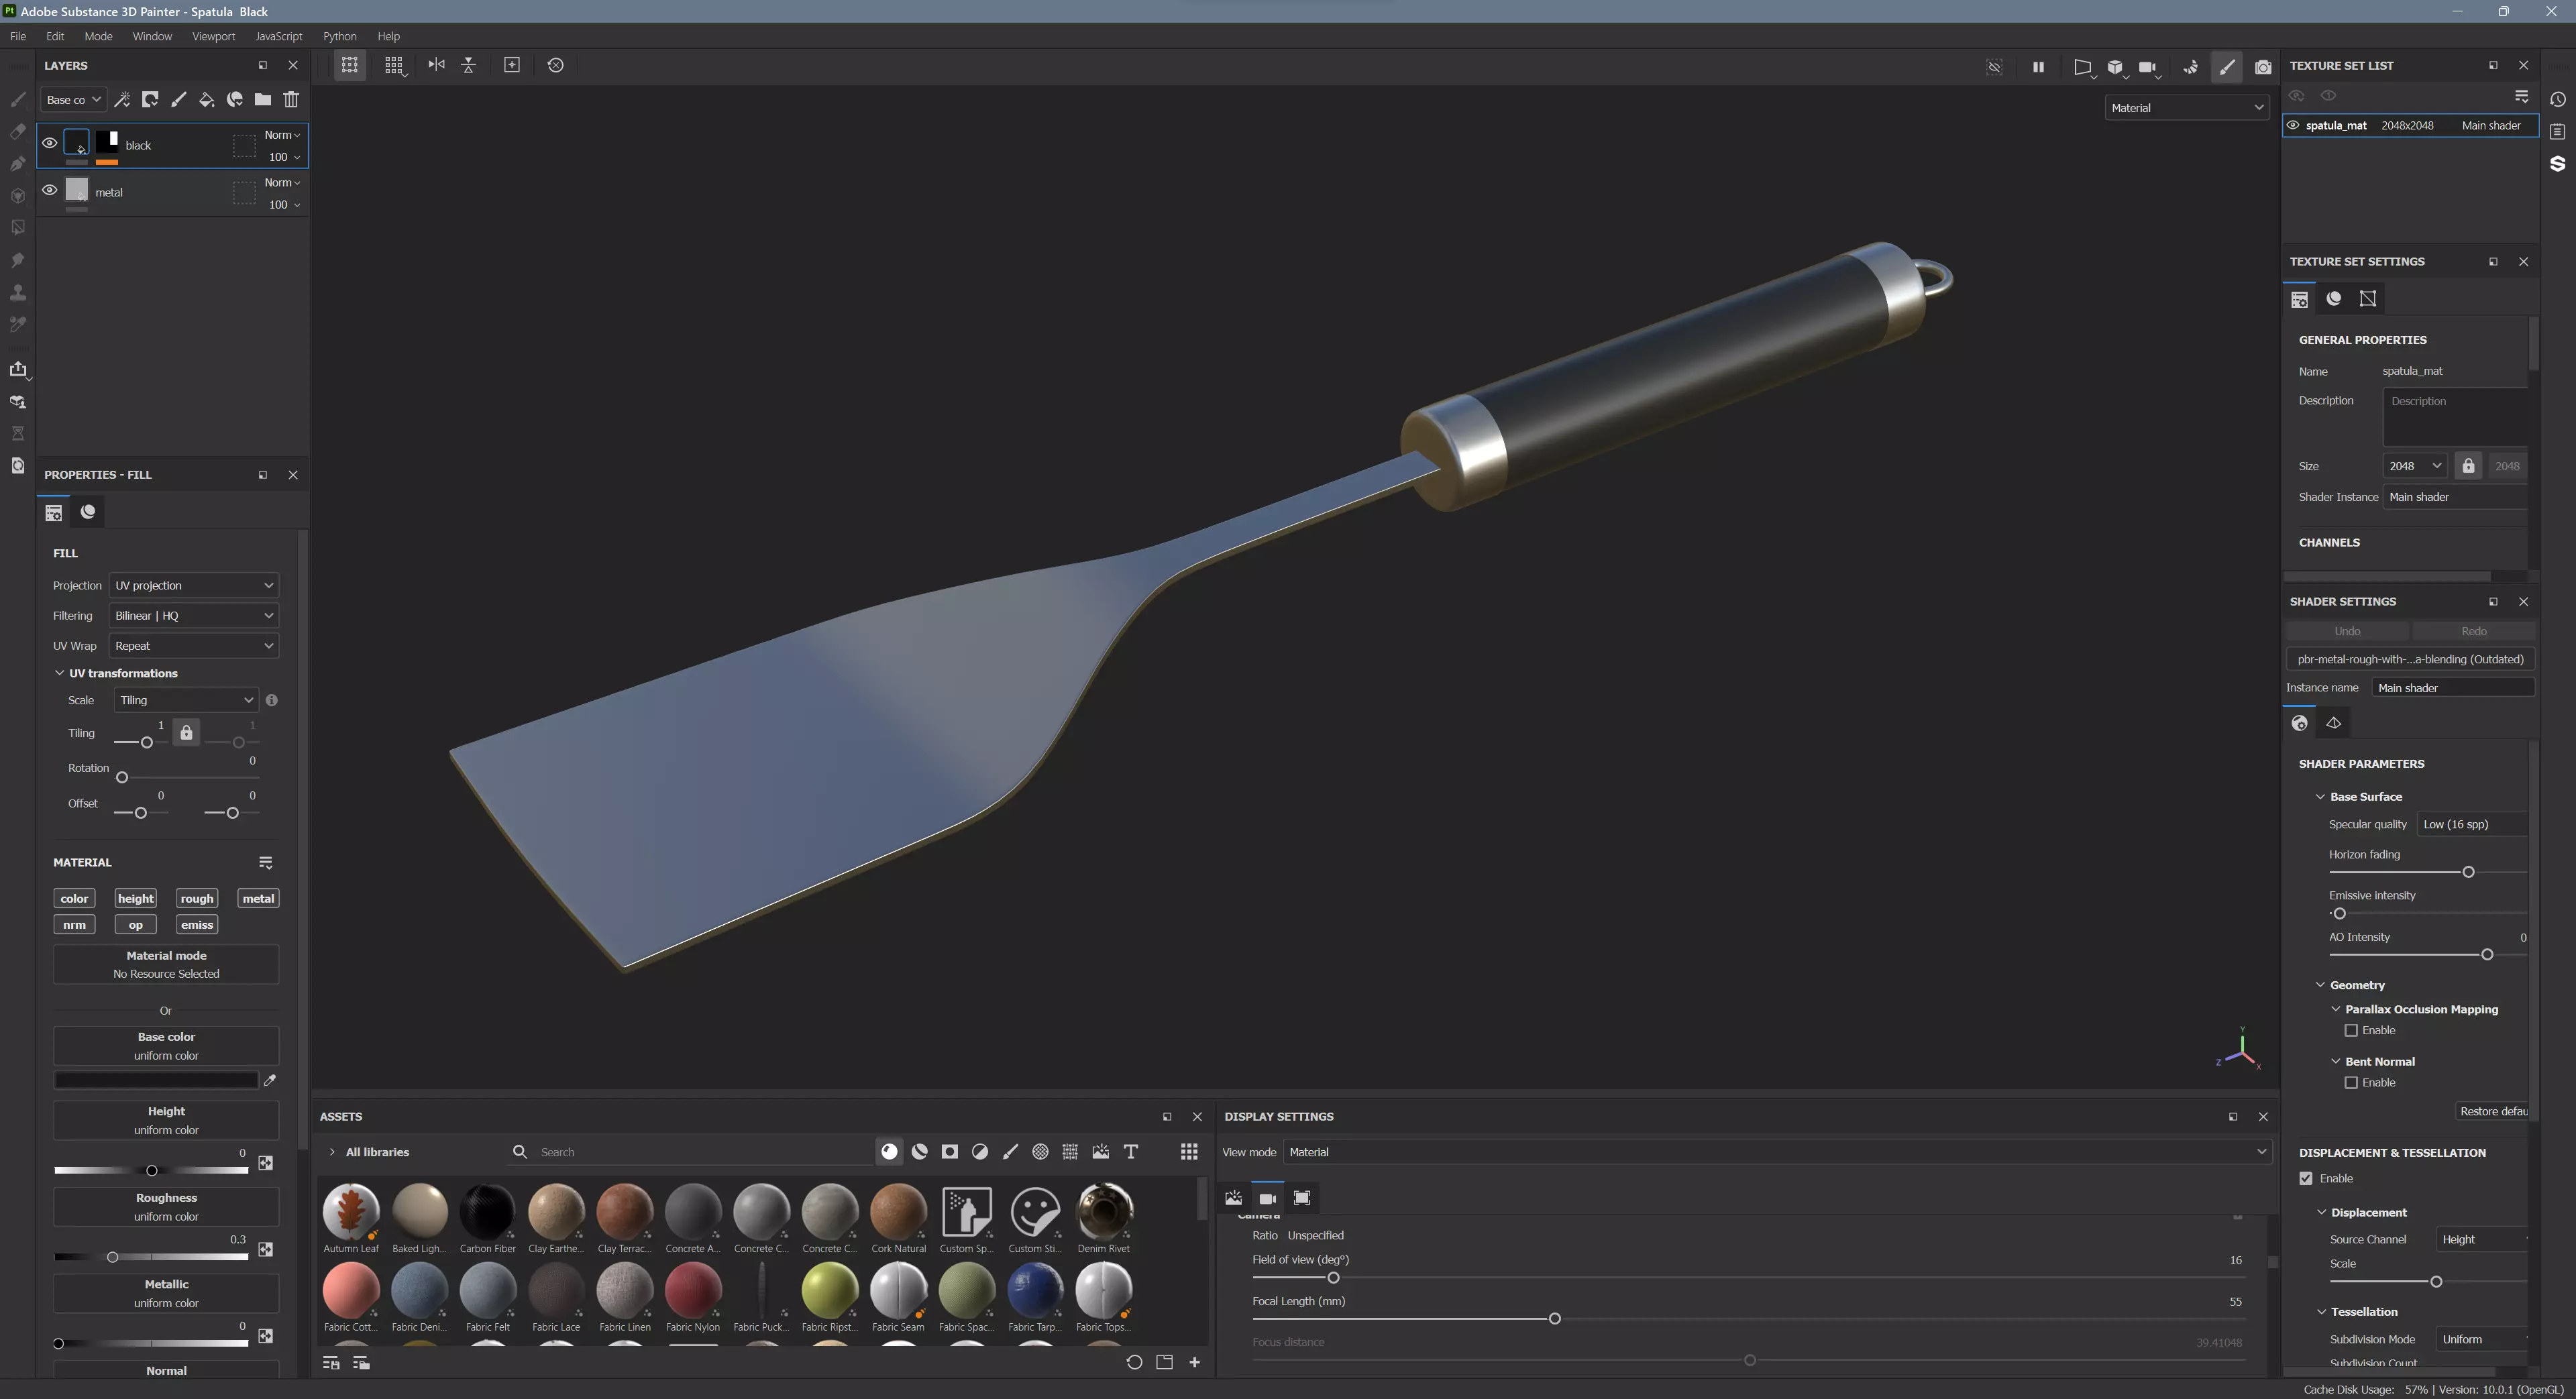The height and width of the screenshot is (1399, 2576).
Task: Open the Mode menu
Action: [98, 36]
